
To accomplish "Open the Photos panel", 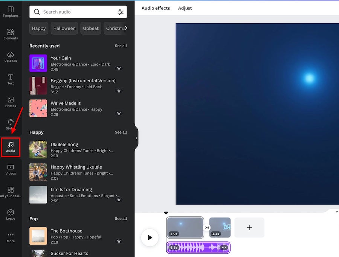I will click(11, 102).
